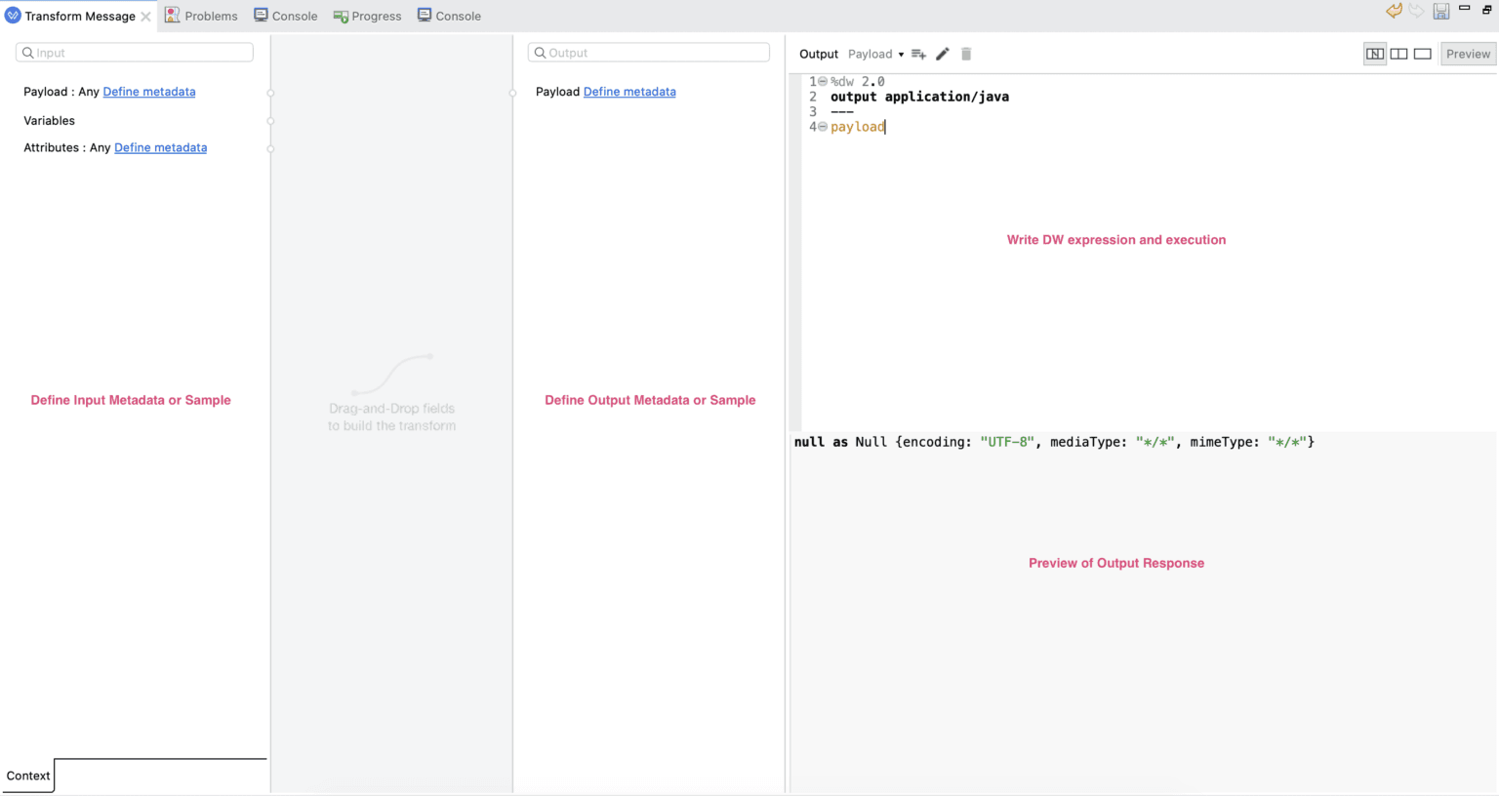Click Define metadata link under Output
Screen dimensions: 1499x796
(x=628, y=91)
